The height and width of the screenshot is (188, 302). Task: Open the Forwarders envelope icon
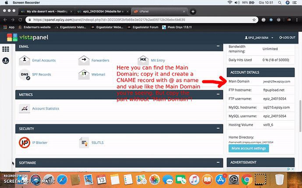(x=84, y=60)
